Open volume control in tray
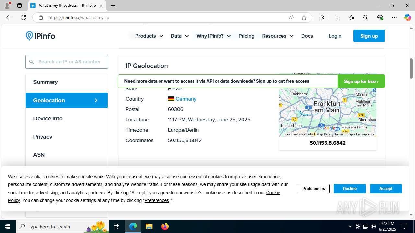The height and width of the screenshot is (233, 415). (373, 227)
